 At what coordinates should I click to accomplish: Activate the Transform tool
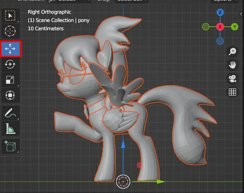click(x=10, y=95)
